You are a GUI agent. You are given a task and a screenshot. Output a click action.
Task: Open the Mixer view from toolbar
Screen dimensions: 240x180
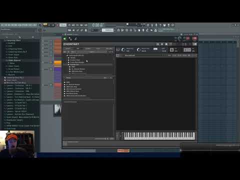(x=131, y=30)
